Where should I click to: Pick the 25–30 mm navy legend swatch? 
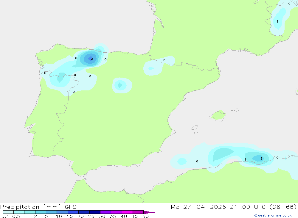(x=95, y=212)
